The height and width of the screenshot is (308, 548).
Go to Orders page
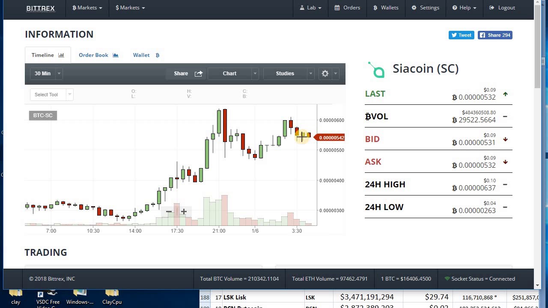(x=347, y=8)
